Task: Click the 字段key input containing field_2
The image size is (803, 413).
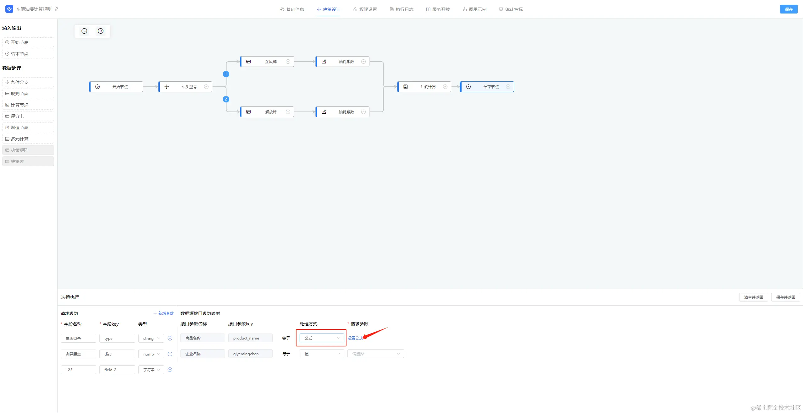Action: click(117, 370)
